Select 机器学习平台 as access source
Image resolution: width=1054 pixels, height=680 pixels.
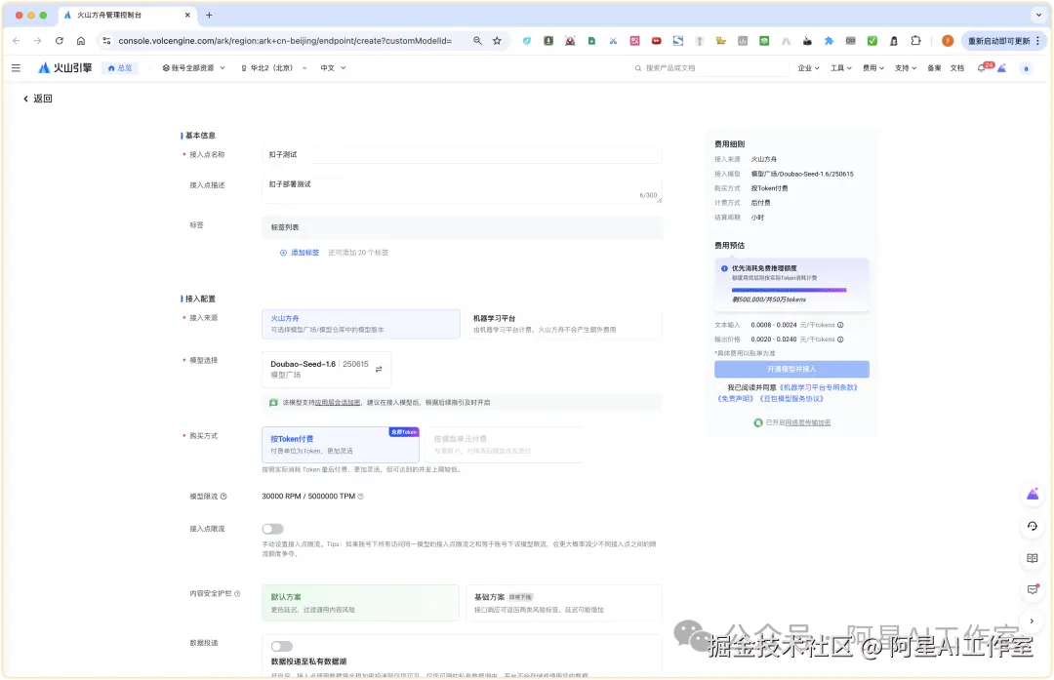coord(563,323)
